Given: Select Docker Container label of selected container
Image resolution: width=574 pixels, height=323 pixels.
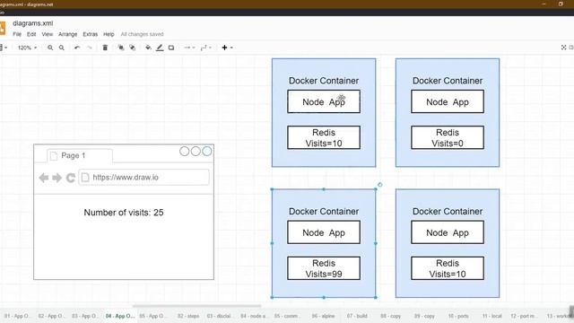Looking at the screenshot, I should [x=324, y=212].
